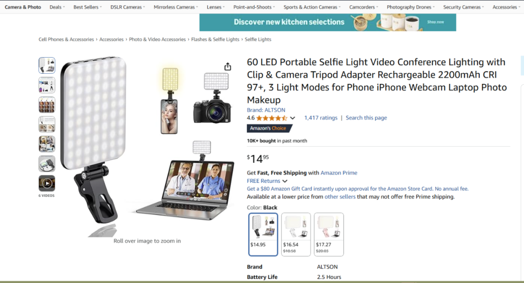
Task: View the first product thumbnail image
Action: [x=47, y=65]
